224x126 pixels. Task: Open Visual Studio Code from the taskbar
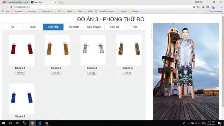click(x=40, y=123)
